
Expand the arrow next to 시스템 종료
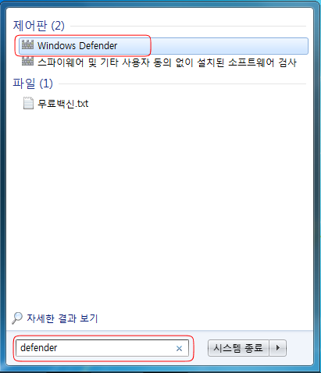[278, 348]
